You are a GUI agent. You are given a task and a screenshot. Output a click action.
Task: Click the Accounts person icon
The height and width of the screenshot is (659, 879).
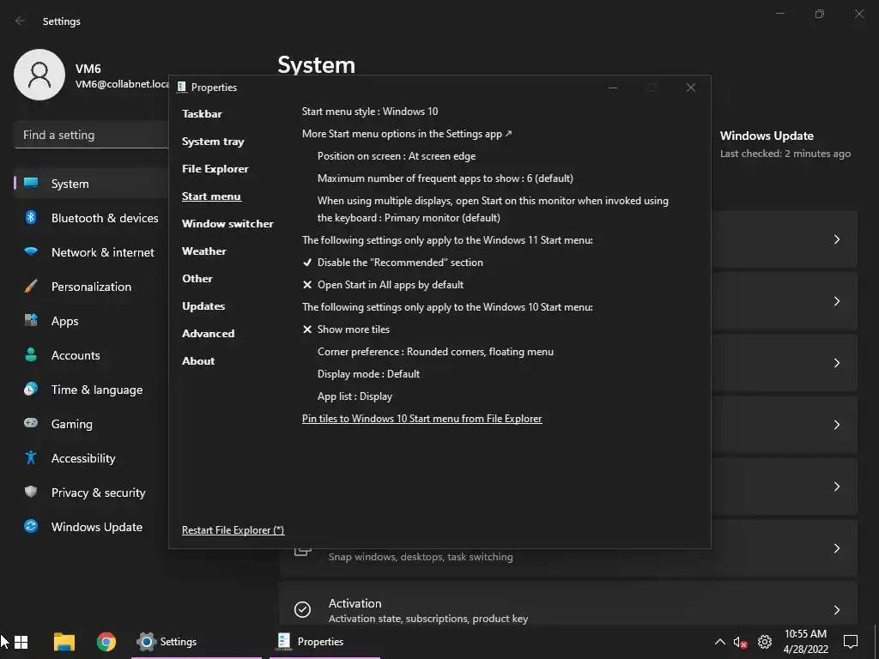(x=31, y=354)
